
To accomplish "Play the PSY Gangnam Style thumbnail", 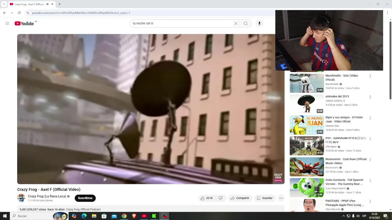I will (307, 146).
